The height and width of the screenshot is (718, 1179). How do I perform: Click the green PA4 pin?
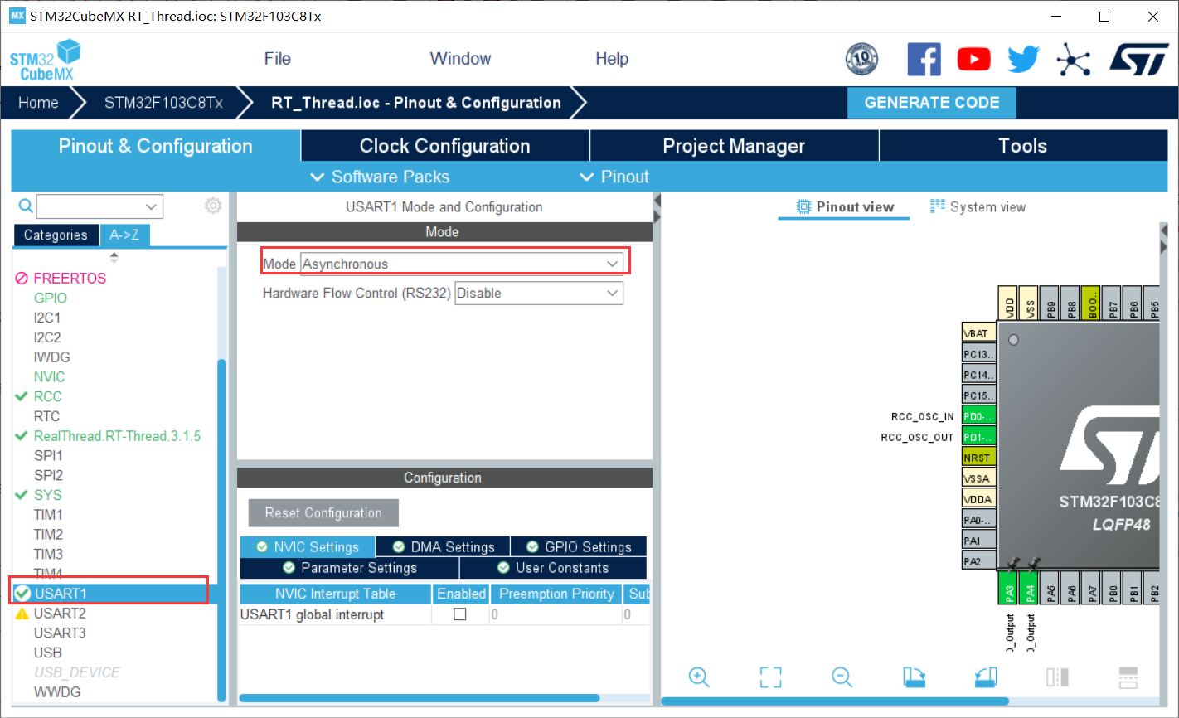pyautogui.click(x=1029, y=588)
